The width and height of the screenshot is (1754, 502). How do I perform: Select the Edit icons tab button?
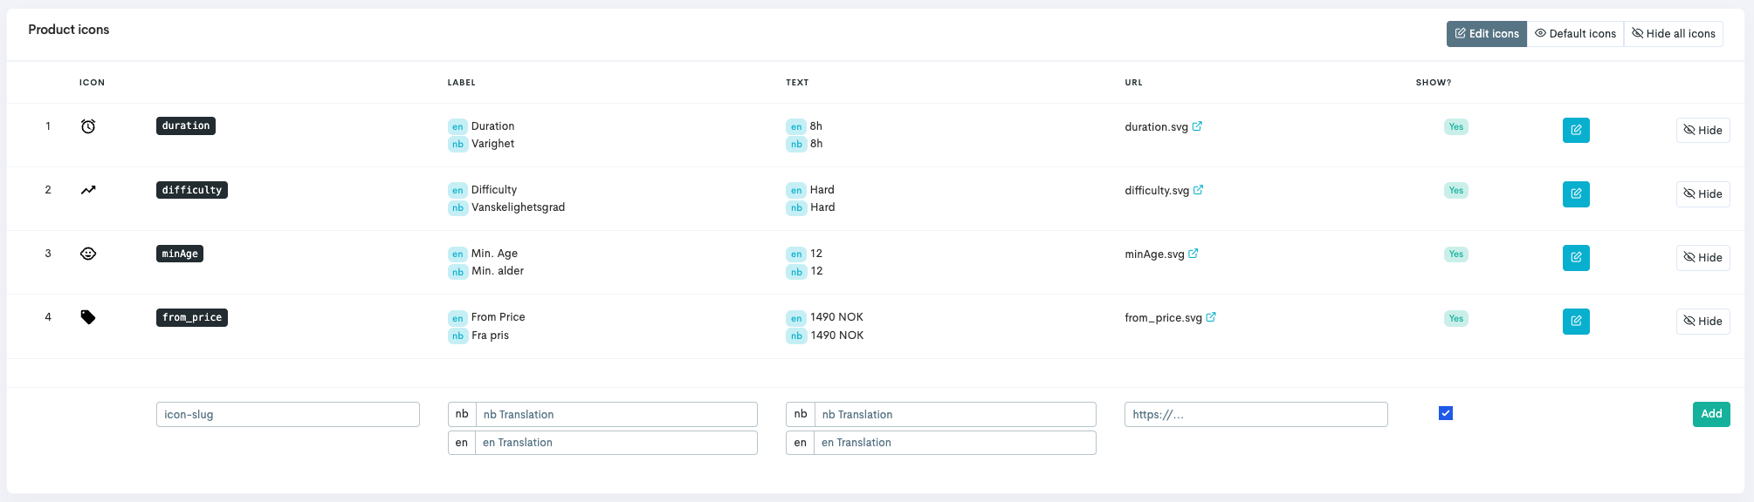(x=1486, y=34)
